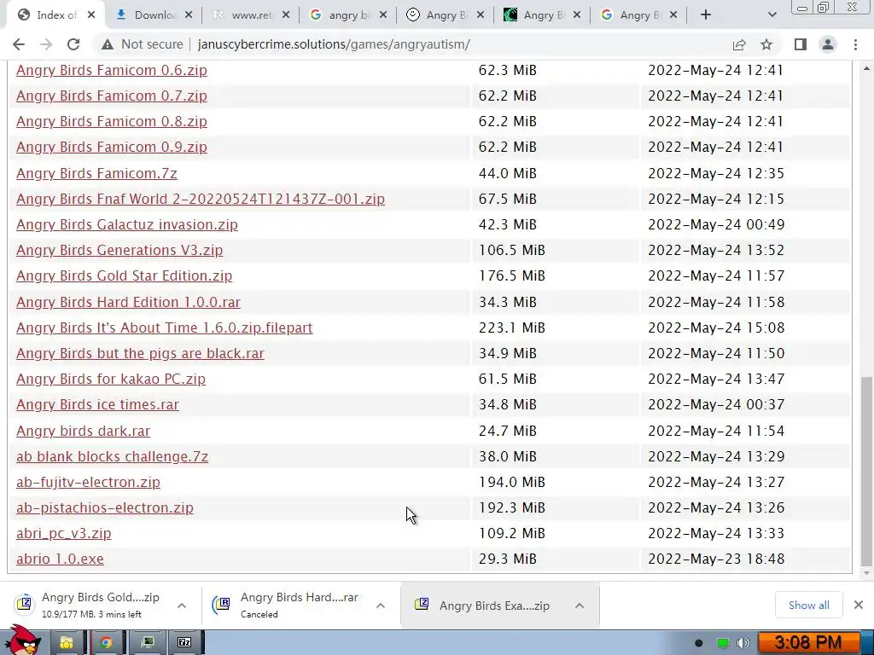Download Angry Birds Generations V3.zip
Screen dimensions: 874x655
point(119,250)
